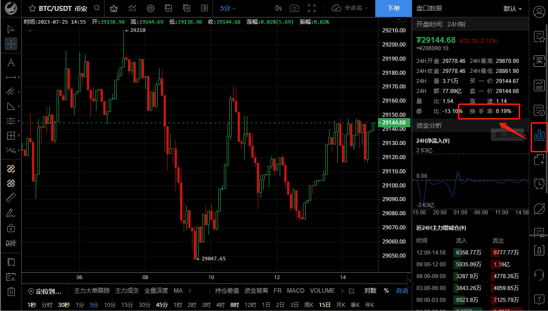Toggle the FR funding rate indicator
Image resolution: width=548 pixels, height=311 pixels.
coord(277,291)
